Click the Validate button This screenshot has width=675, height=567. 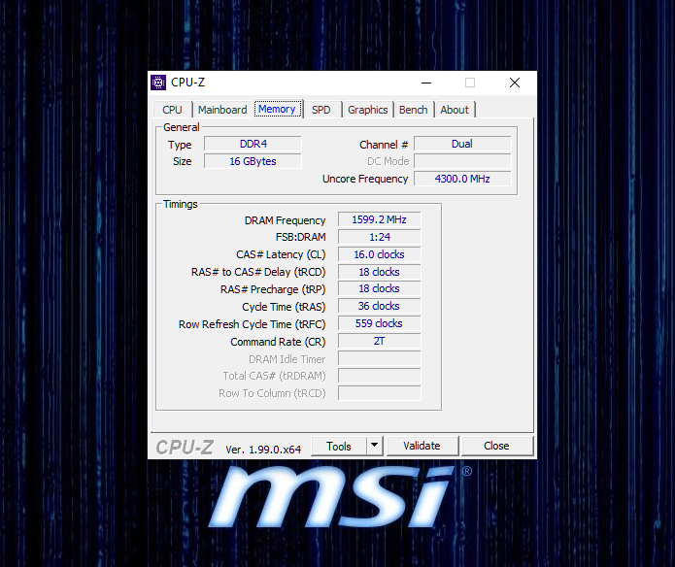(x=422, y=446)
